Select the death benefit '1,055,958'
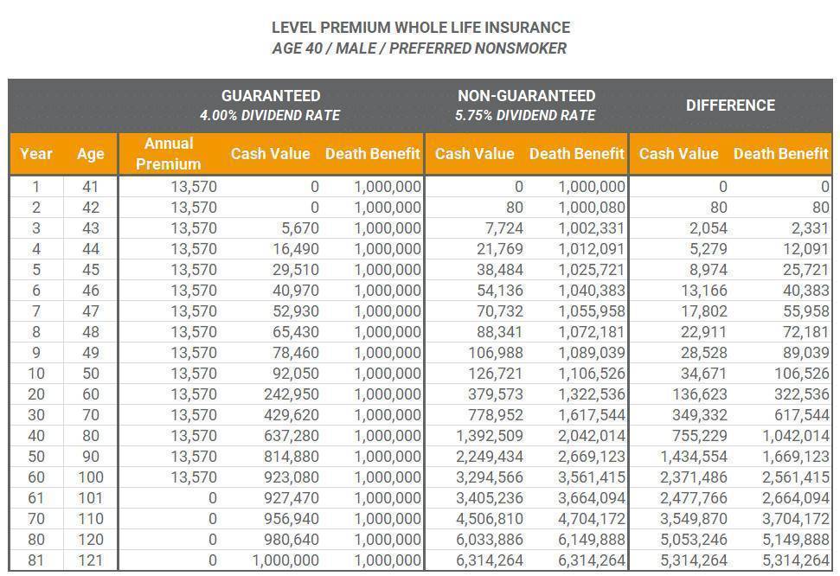 592,311
